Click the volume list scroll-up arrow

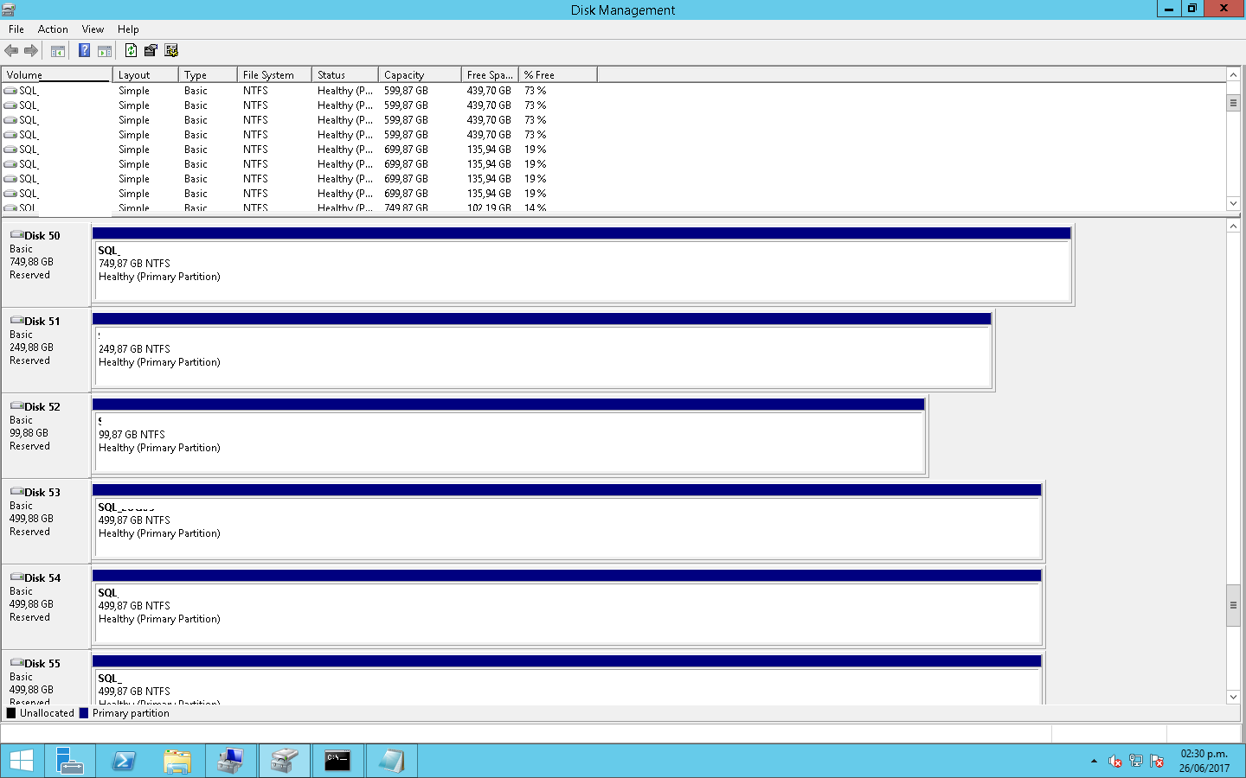[1233, 75]
